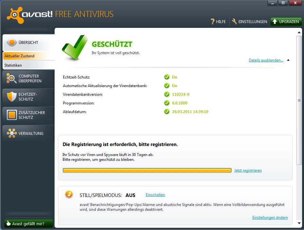Image resolution: width=304 pixels, height=230 pixels.
Task: Click the orange square Zusätzlicher Schutz icon
Action: pyautogui.click(x=12, y=115)
